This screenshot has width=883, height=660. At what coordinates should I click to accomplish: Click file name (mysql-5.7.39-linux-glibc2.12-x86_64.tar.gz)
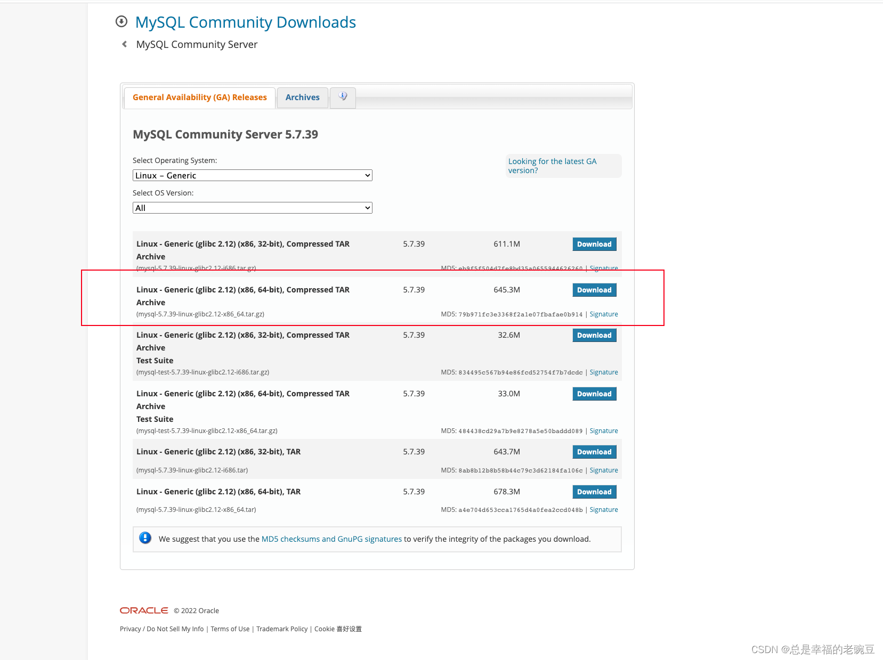[200, 314]
